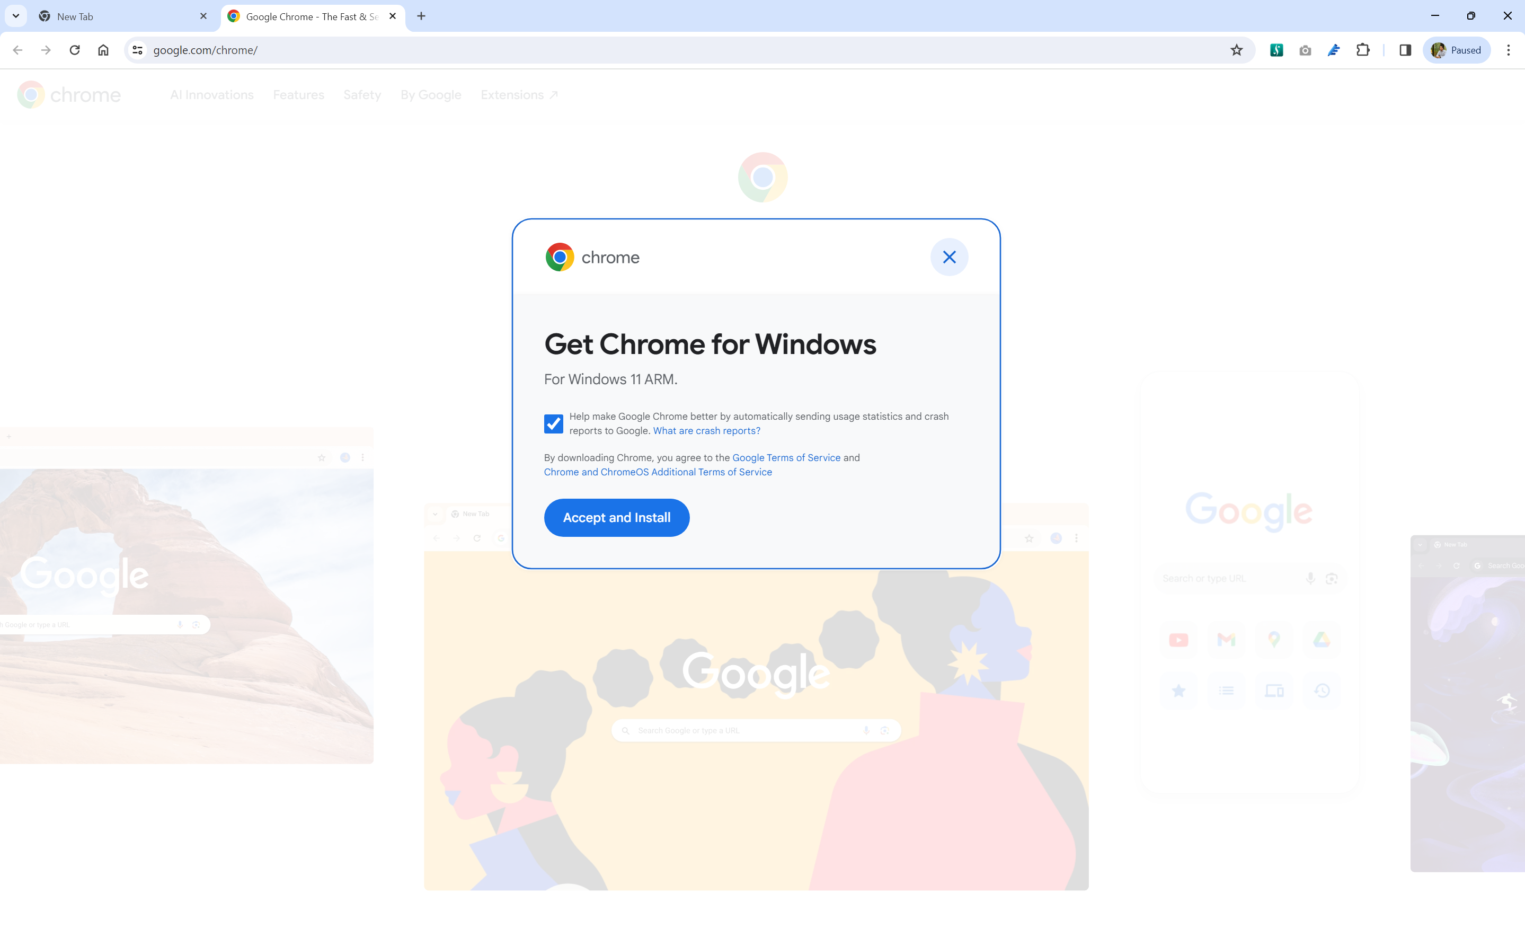Select the AI Innovations navigation tab
The height and width of the screenshot is (929, 1525).
212,94
